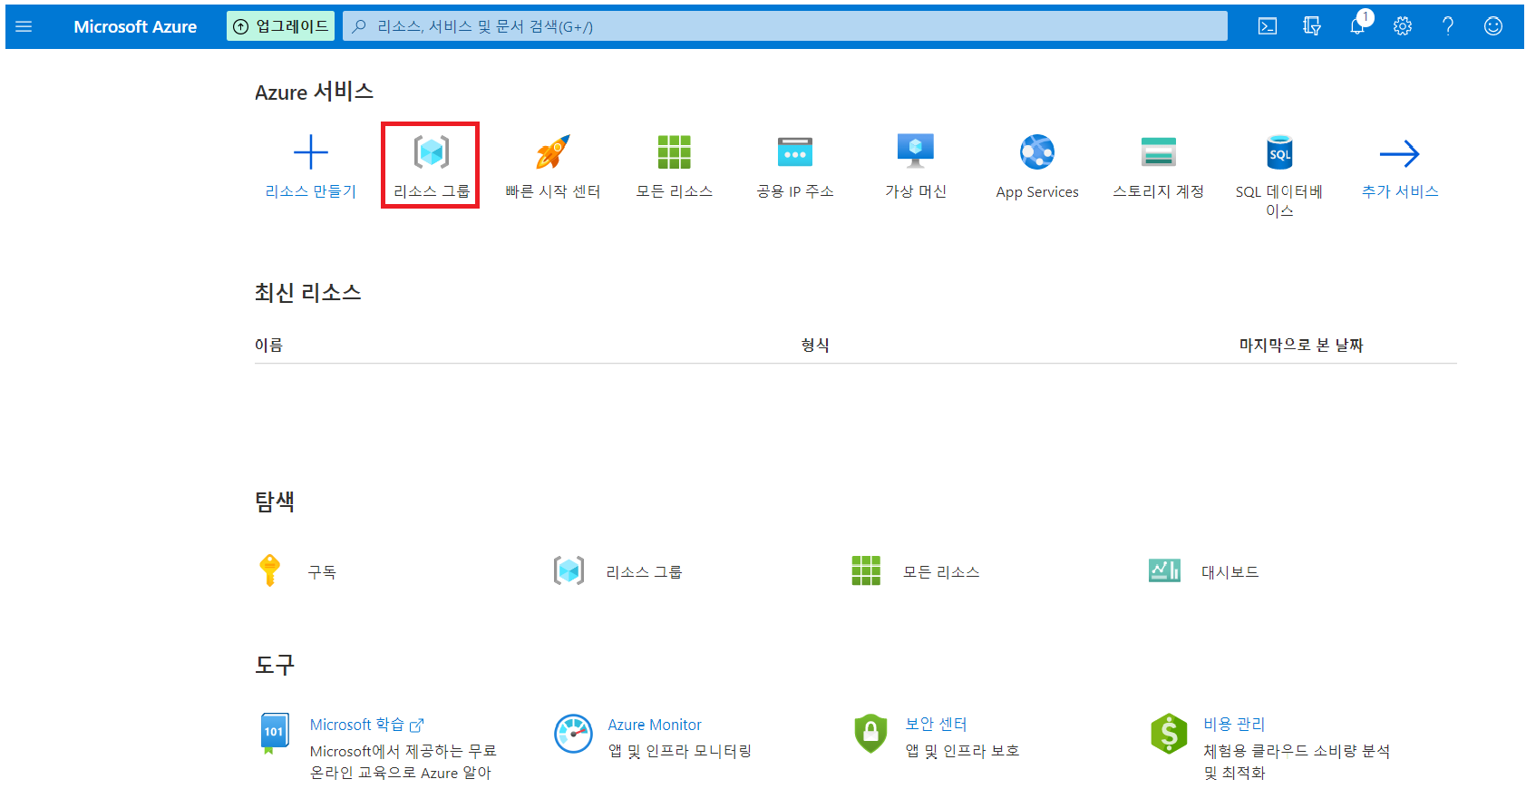This screenshot has width=1526, height=789.
Task: Click the 리소스 만들기 plus icon
Action: click(311, 152)
